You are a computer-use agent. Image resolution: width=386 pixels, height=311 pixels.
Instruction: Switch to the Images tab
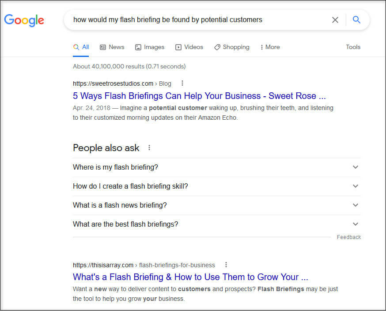(150, 47)
